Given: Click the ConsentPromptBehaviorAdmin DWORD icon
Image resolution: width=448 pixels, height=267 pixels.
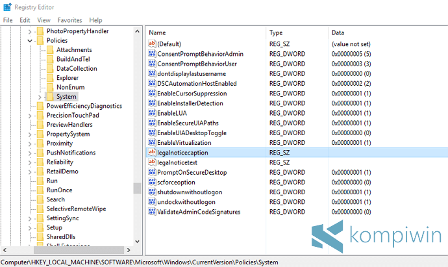Looking at the screenshot, I should pos(152,54).
